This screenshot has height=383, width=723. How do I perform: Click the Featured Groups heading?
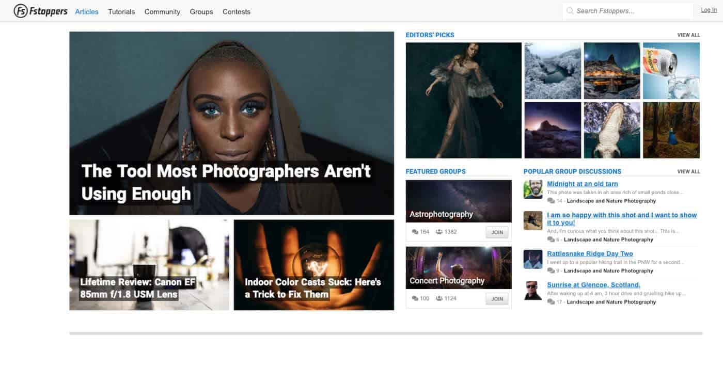(x=436, y=171)
